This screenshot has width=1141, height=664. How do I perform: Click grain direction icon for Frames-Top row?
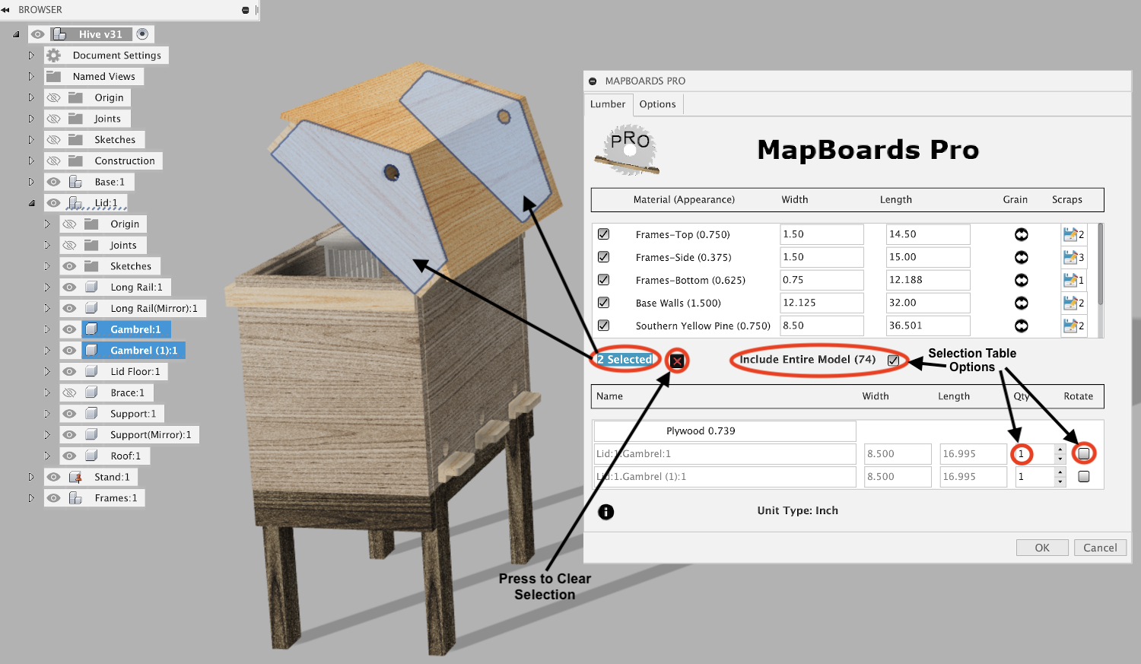[x=1022, y=234]
